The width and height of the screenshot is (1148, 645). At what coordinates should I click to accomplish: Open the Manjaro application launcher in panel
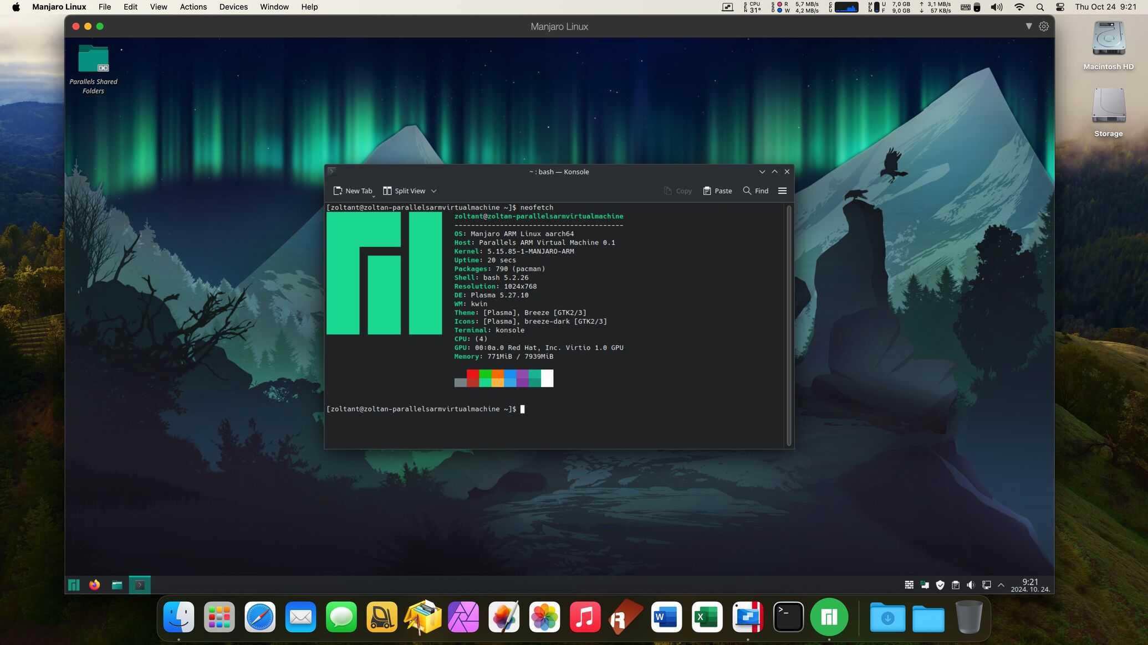point(74,585)
